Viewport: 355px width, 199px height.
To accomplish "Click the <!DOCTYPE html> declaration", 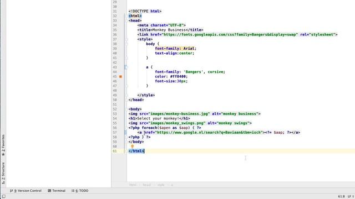I will pyautogui.click(x=145, y=11).
